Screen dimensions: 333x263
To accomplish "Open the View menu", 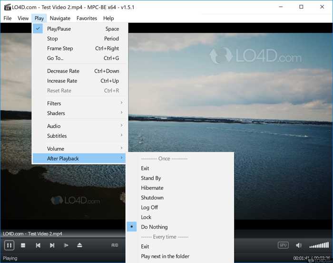I will point(23,18).
